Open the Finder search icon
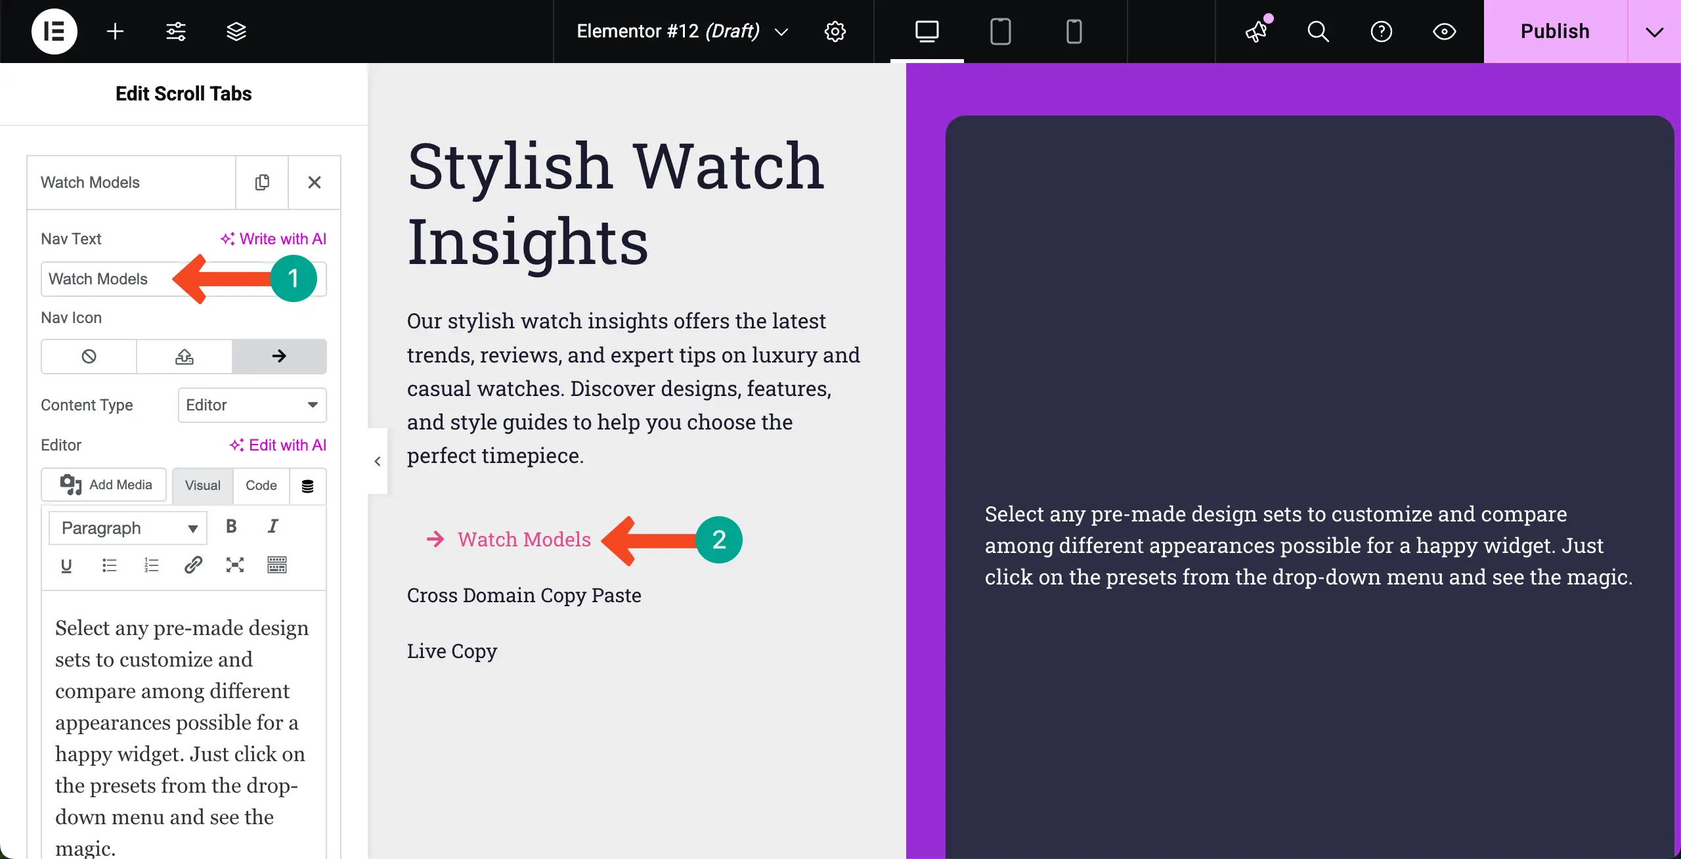1681x859 pixels. tap(1318, 32)
